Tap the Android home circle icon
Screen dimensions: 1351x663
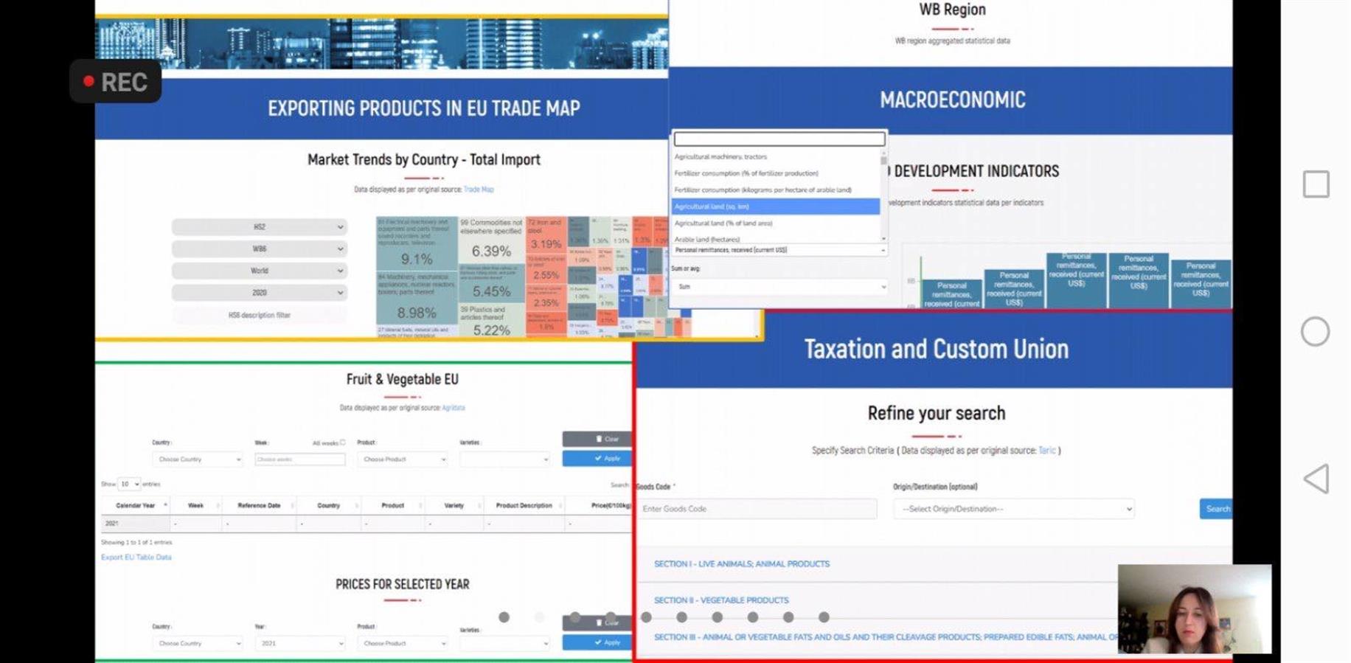[1315, 331]
